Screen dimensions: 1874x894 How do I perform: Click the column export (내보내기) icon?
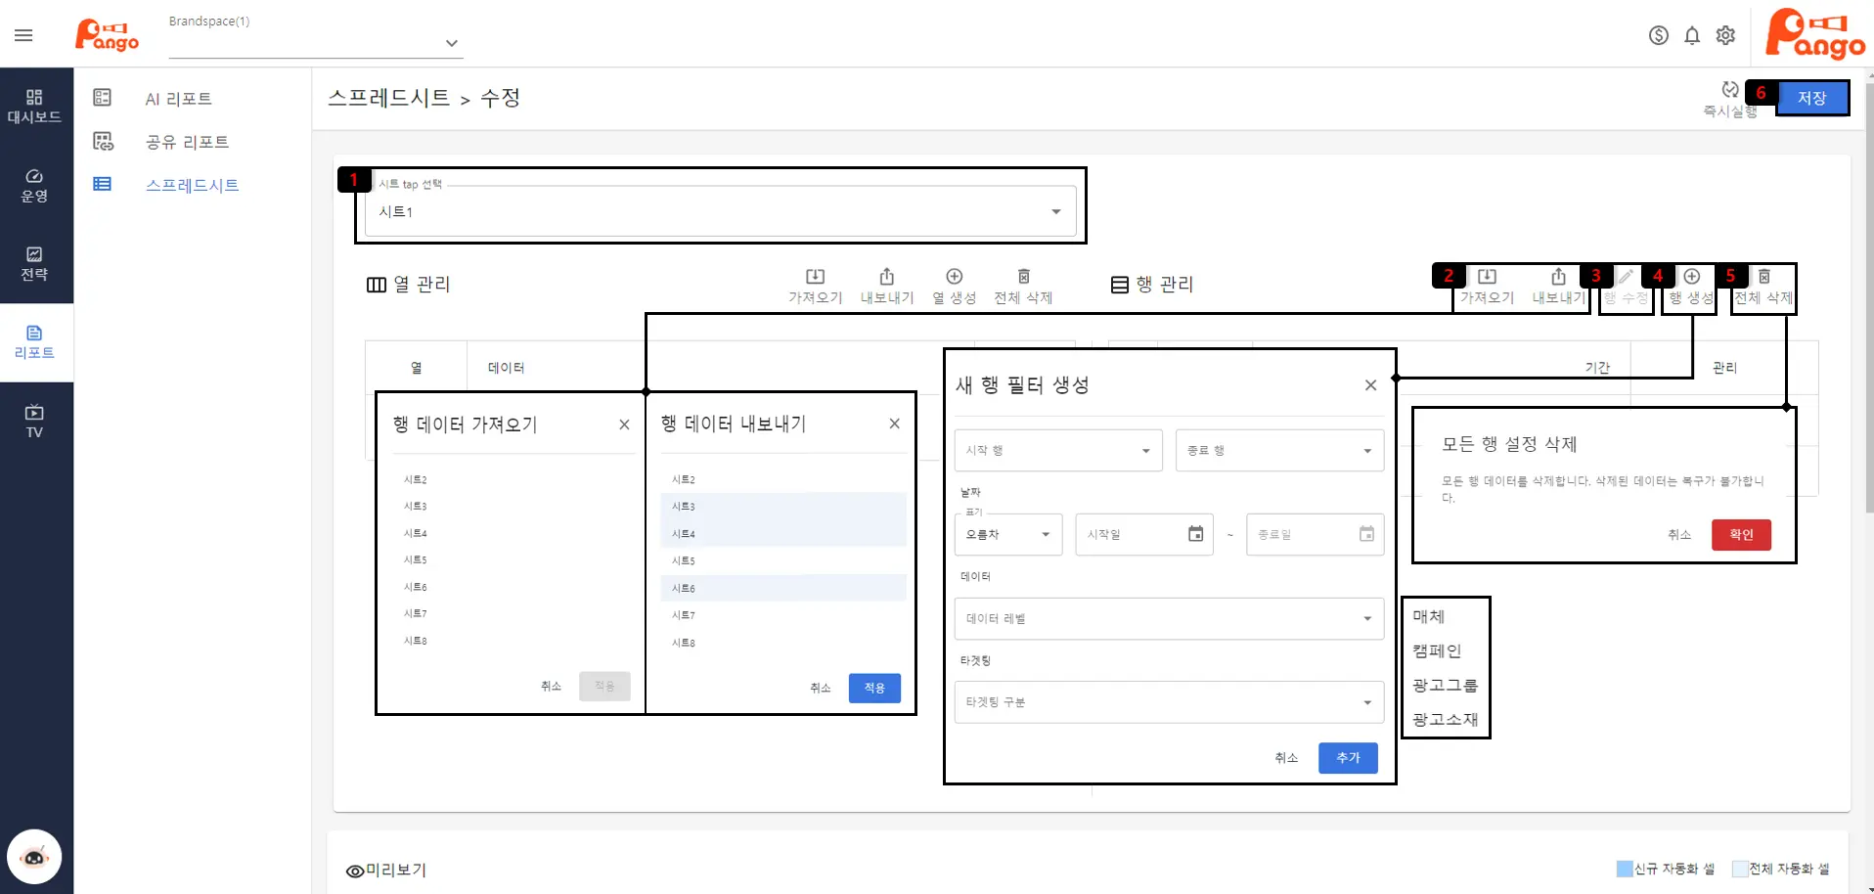click(886, 277)
